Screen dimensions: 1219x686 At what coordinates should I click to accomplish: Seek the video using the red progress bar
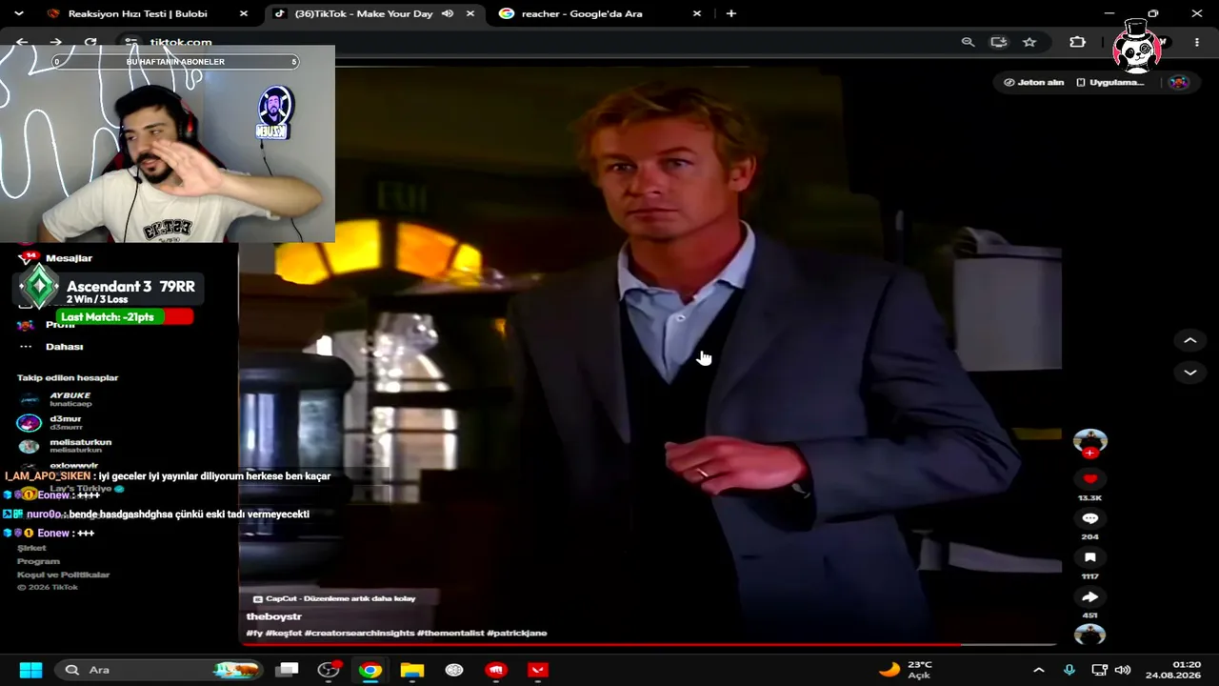[x=649, y=645]
